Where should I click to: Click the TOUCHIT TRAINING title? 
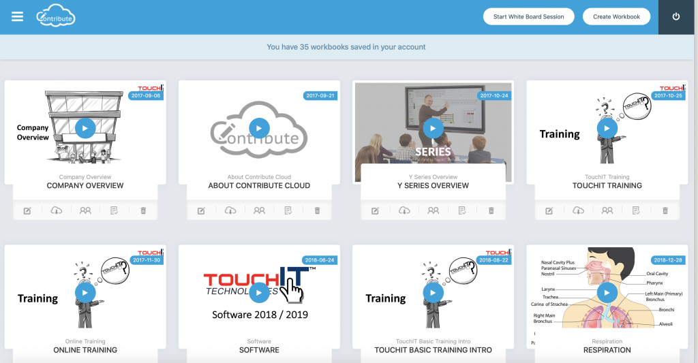(607, 185)
